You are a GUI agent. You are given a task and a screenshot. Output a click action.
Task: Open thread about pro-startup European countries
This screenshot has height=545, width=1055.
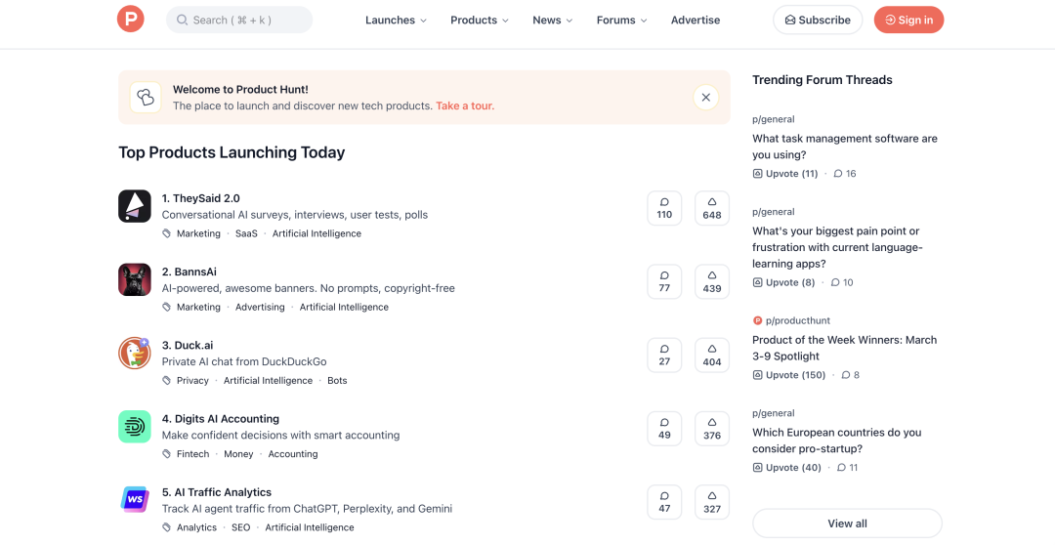836,440
